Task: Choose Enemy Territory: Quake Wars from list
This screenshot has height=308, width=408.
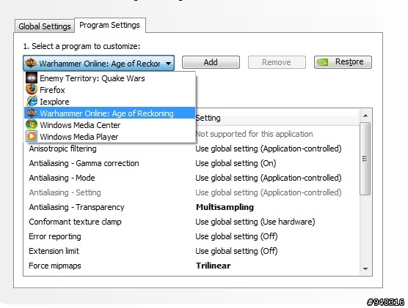Action: coord(109,78)
